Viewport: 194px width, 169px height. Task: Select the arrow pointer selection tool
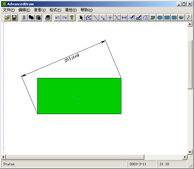coord(81,18)
